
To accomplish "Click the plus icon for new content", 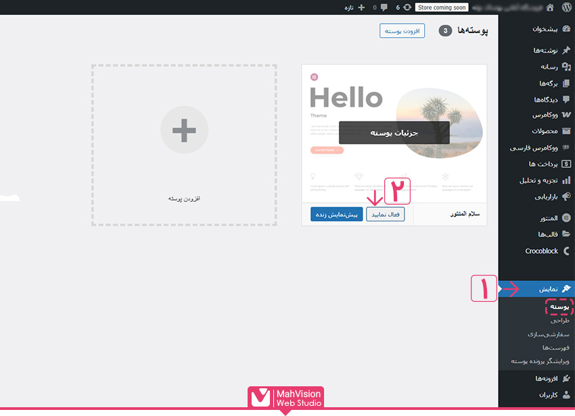I will [362, 7].
